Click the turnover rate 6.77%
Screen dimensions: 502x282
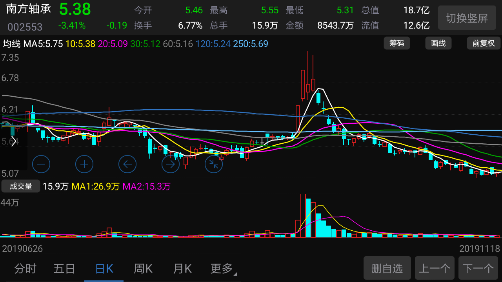point(190,26)
